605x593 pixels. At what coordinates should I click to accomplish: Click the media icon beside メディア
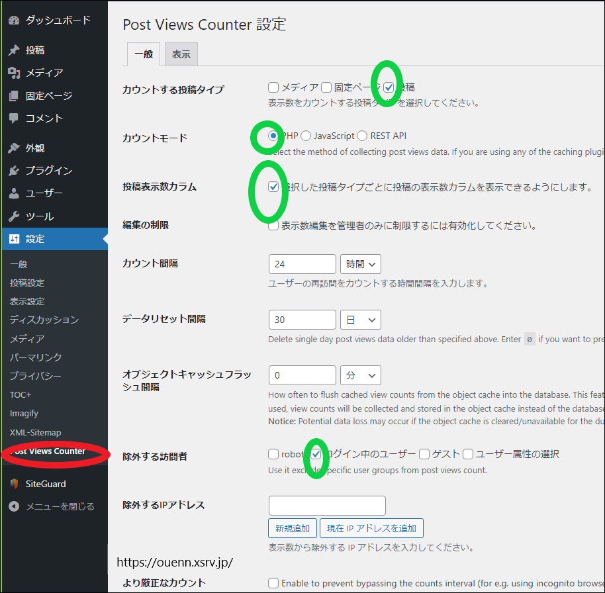(x=14, y=73)
